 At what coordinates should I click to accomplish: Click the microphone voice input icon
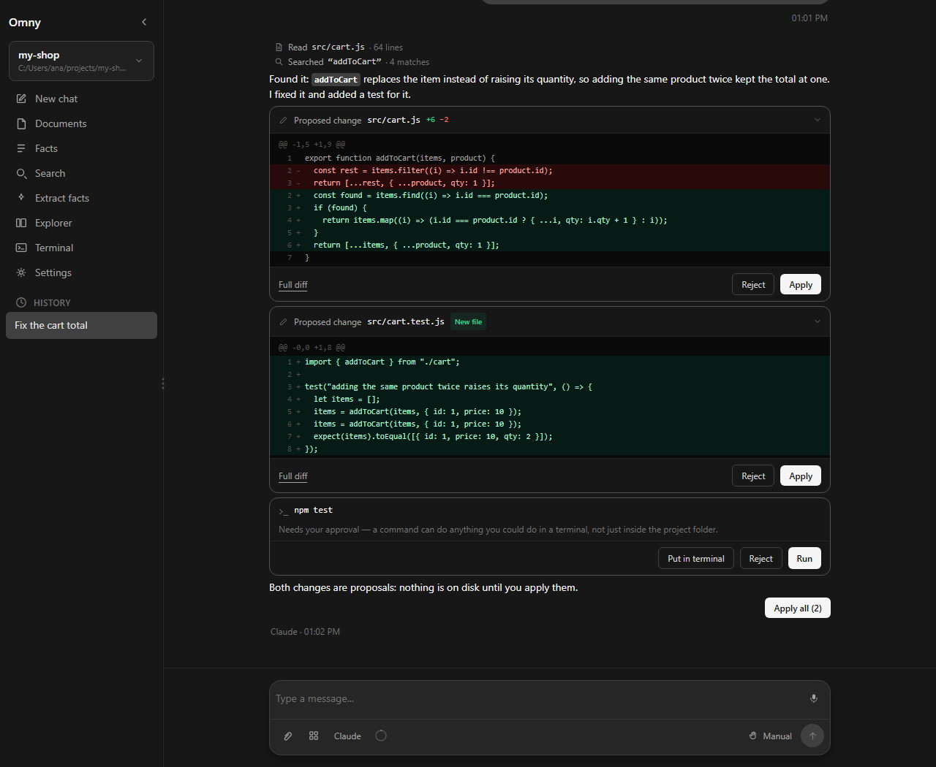point(814,699)
